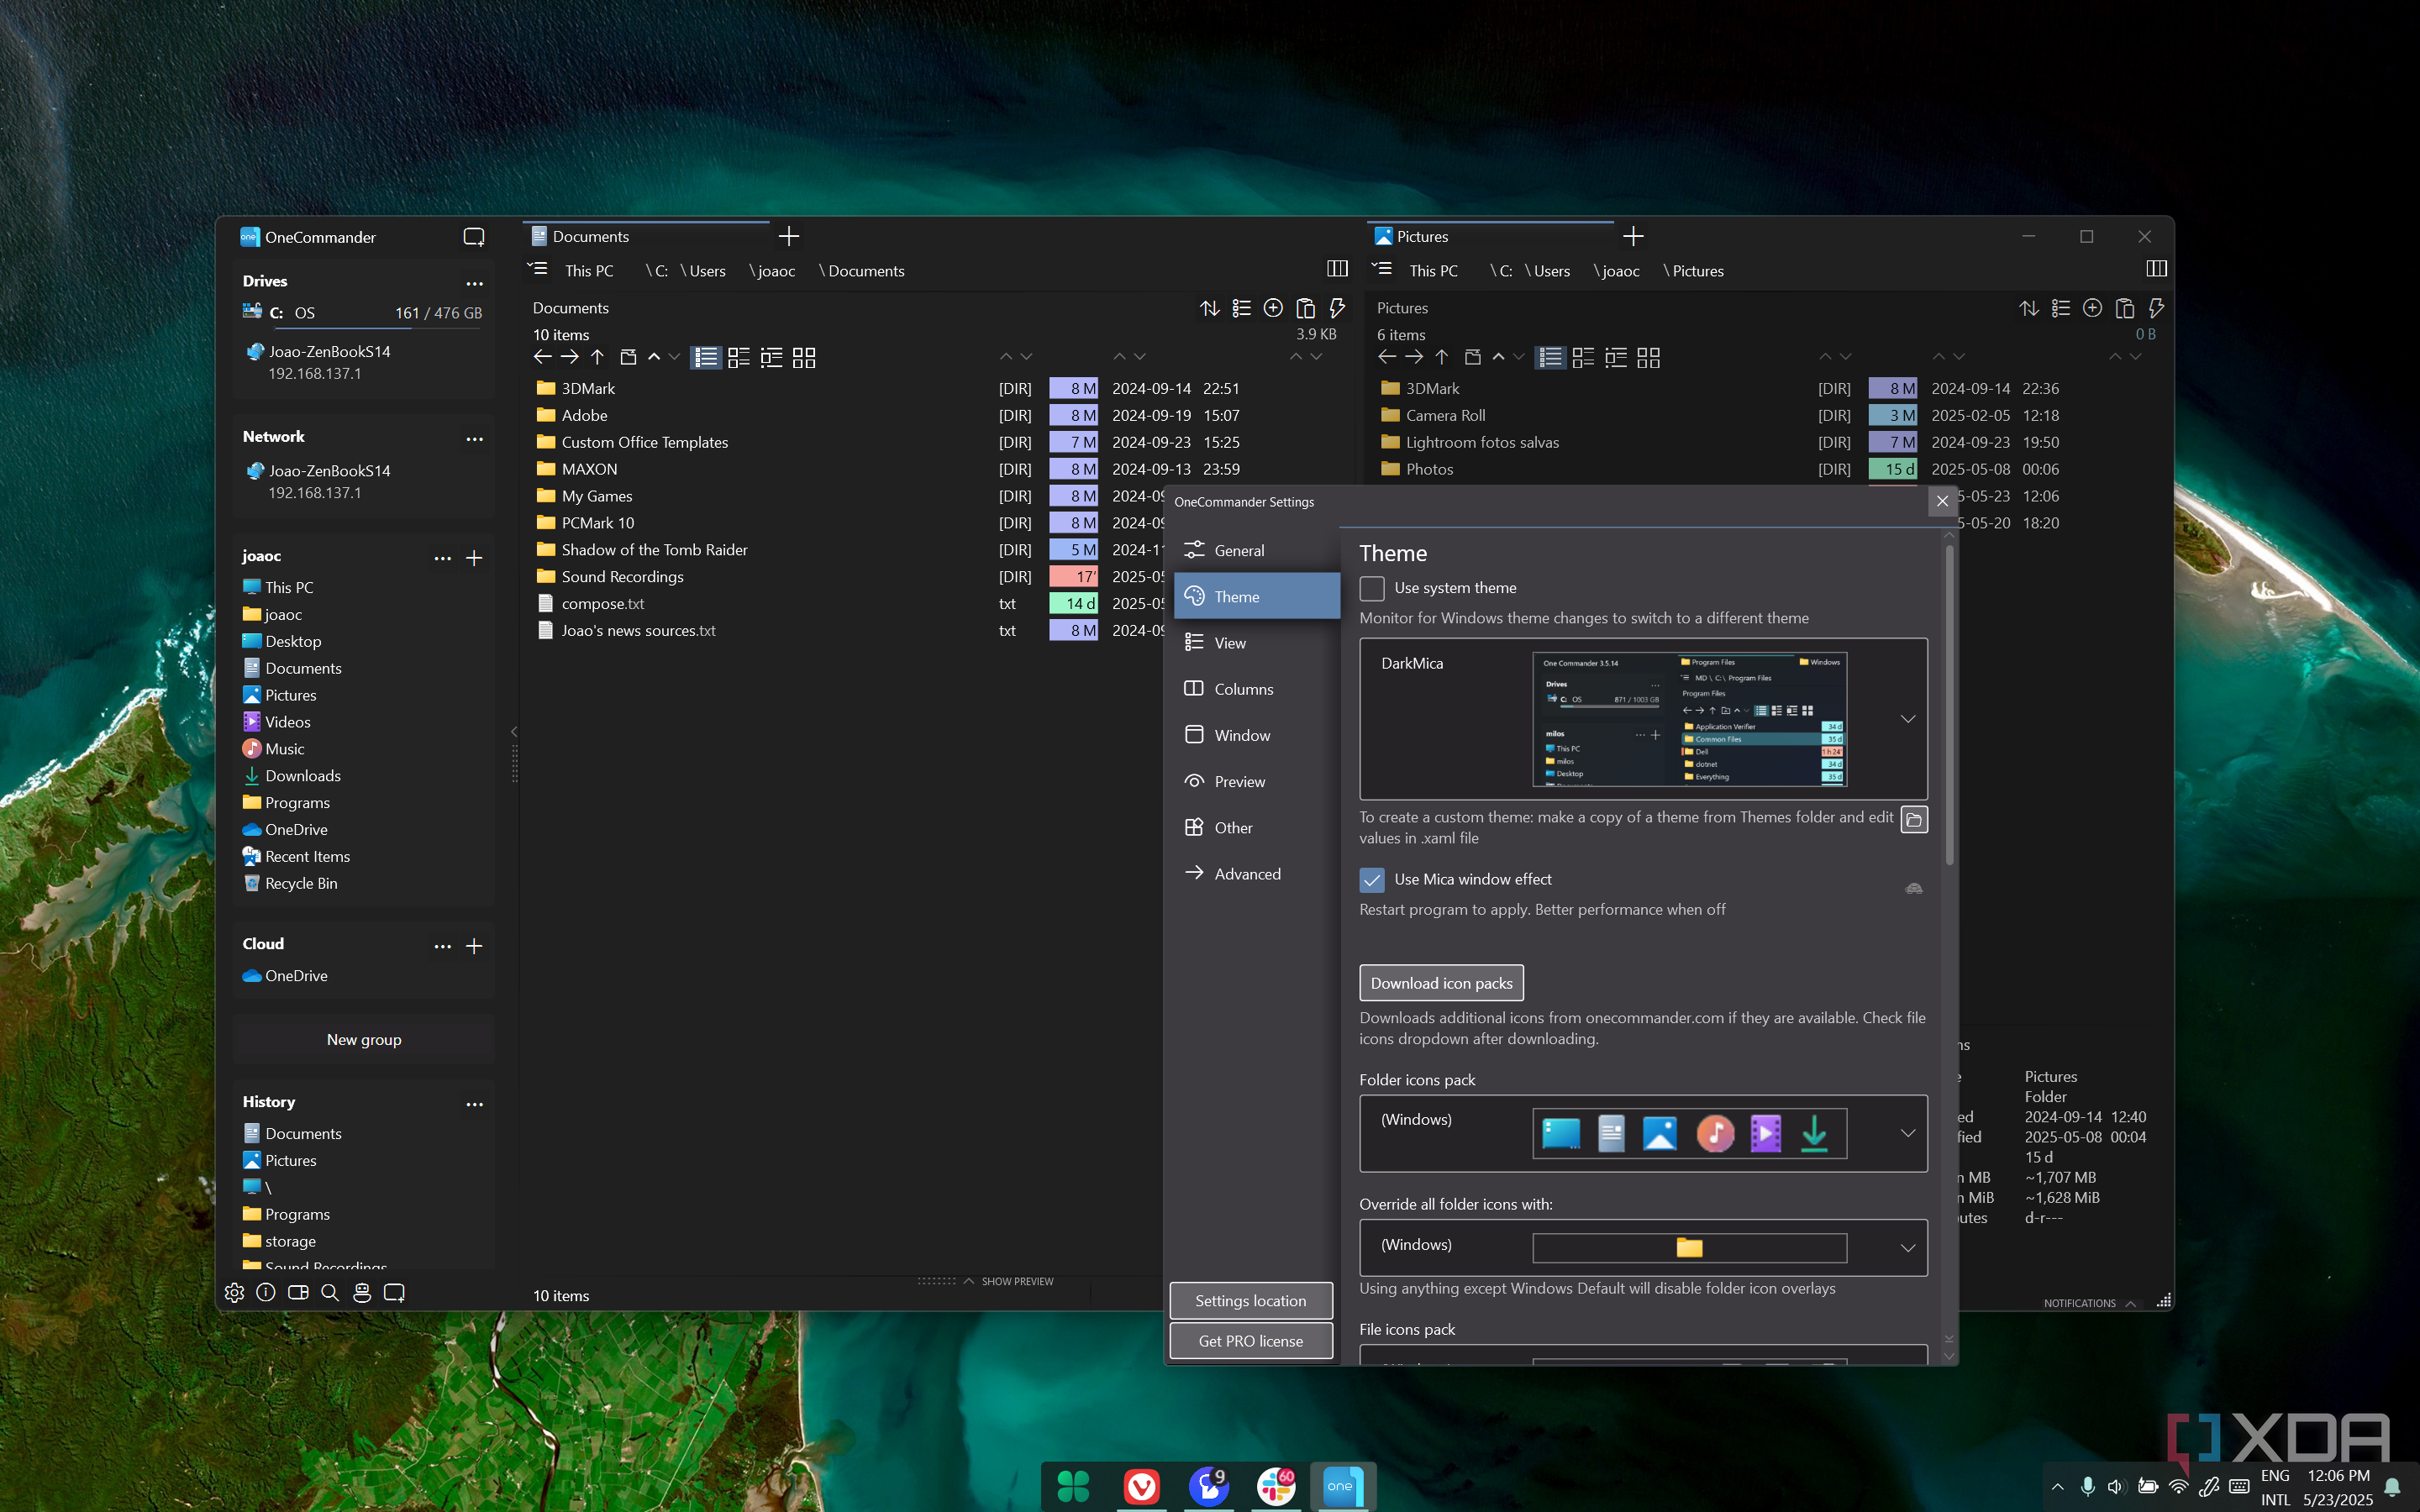Expand Override all folder icons dropdown
This screenshot has height=1512, width=2420.
tap(1907, 1247)
